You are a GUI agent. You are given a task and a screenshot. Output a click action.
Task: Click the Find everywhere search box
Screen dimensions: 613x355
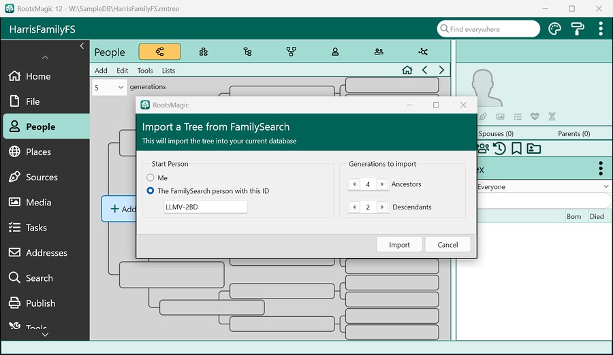coord(488,29)
